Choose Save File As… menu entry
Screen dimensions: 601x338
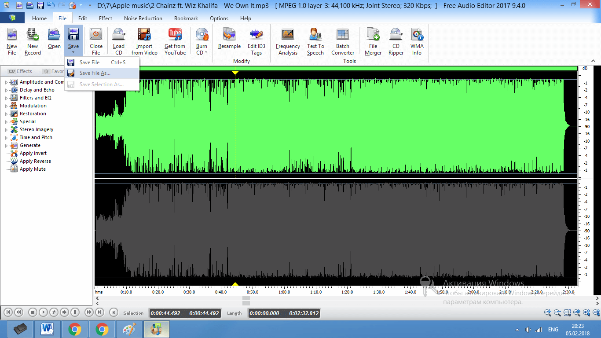pos(102,73)
